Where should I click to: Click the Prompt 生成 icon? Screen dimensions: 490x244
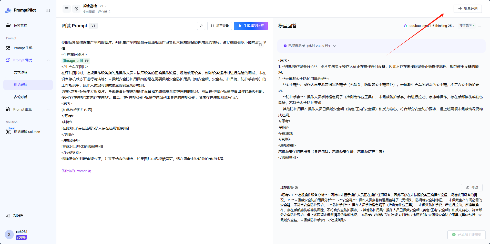coord(8,48)
